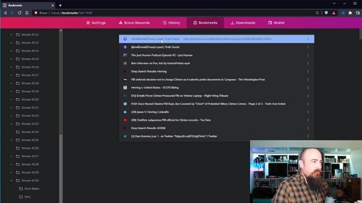
Task: Open Brave Shields lion icon in toolbar
Action: [x=326, y=13]
